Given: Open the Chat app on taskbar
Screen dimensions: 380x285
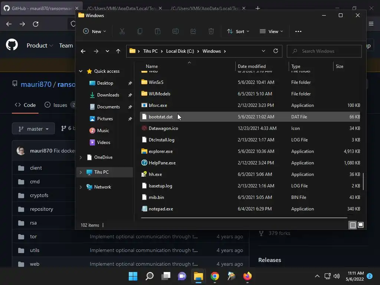Looking at the screenshot, I should [182, 276].
